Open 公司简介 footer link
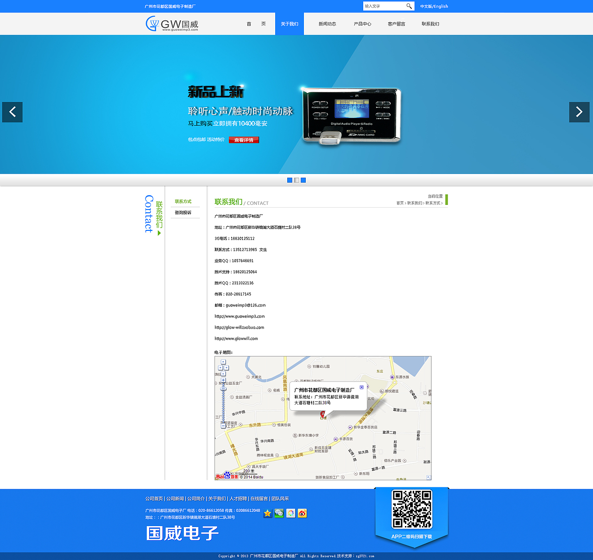 point(196,498)
